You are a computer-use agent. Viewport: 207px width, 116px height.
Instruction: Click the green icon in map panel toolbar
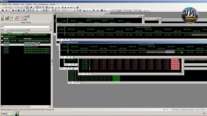click(x=28, y=16)
